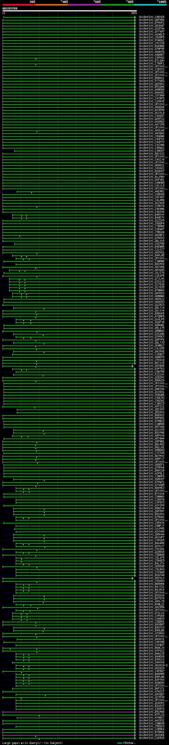Click the query end position 365

(x=133, y=13)
